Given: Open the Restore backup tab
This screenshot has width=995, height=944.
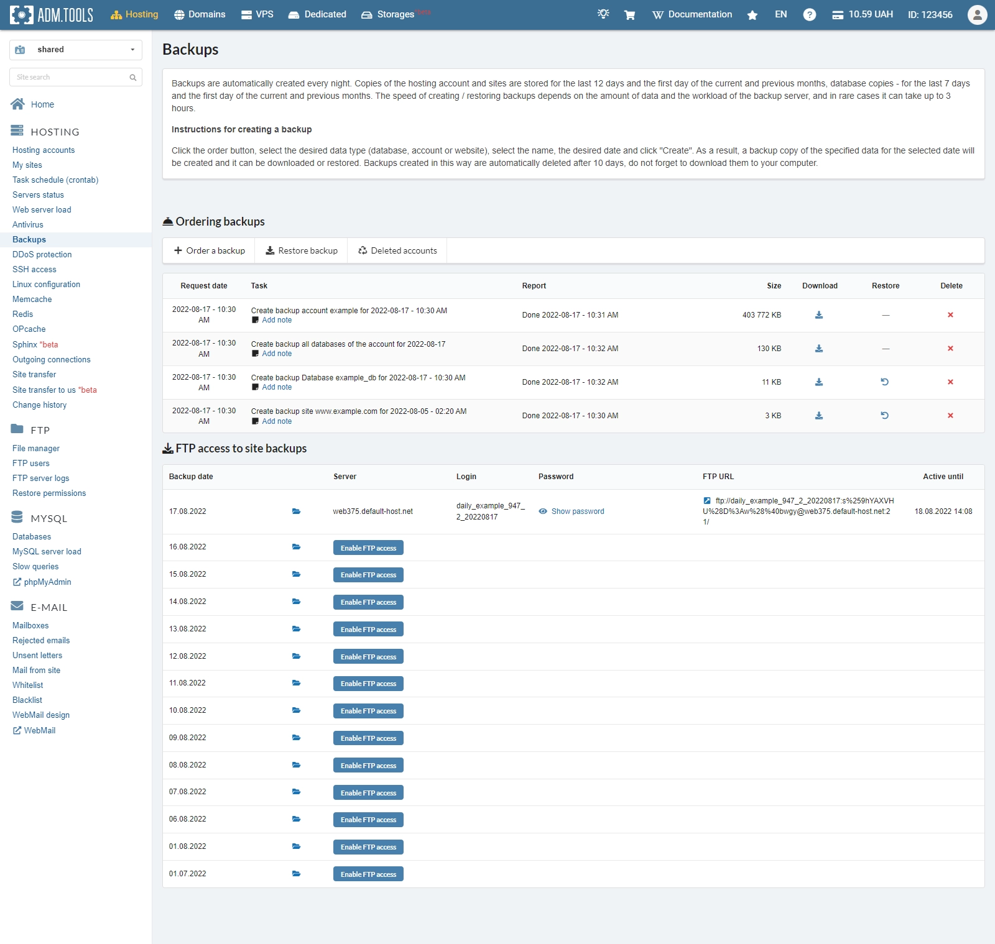Looking at the screenshot, I should 302,251.
